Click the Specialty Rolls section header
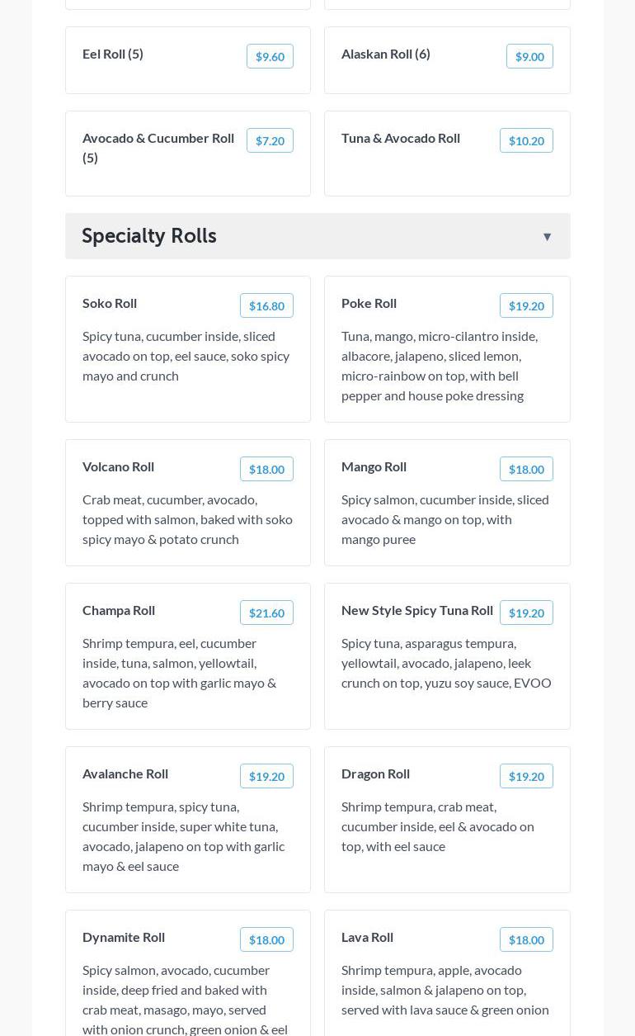 coord(149,236)
